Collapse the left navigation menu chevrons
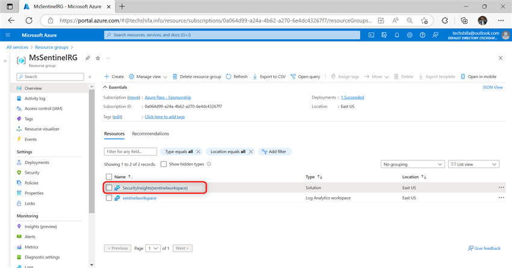Viewport: 512px width, 268px height. (90, 77)
